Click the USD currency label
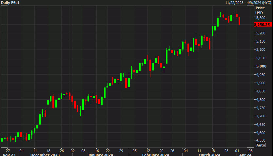 [x=259, y=13]
